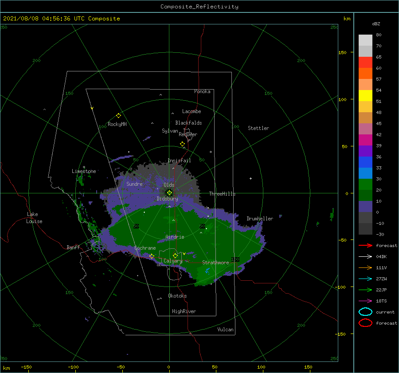Select the magenta 39-42 dBZ swatch
Viewport: 399px width, 373px height.
[x=365, y=140]
